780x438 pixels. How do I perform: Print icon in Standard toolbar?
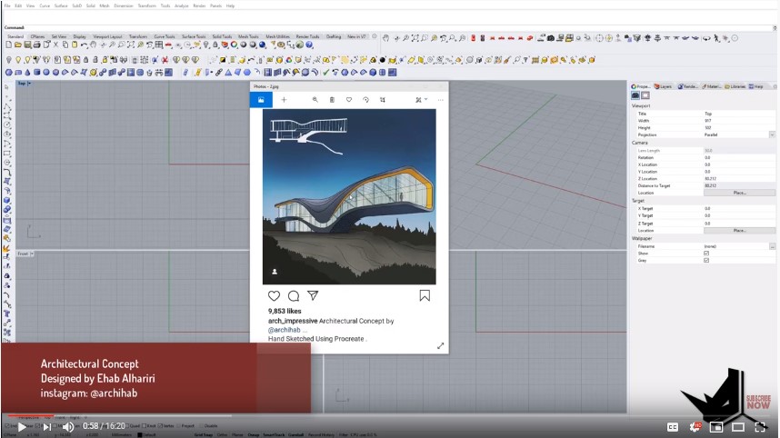pos(36,45)
